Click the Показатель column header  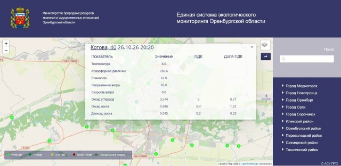[102, 56]
